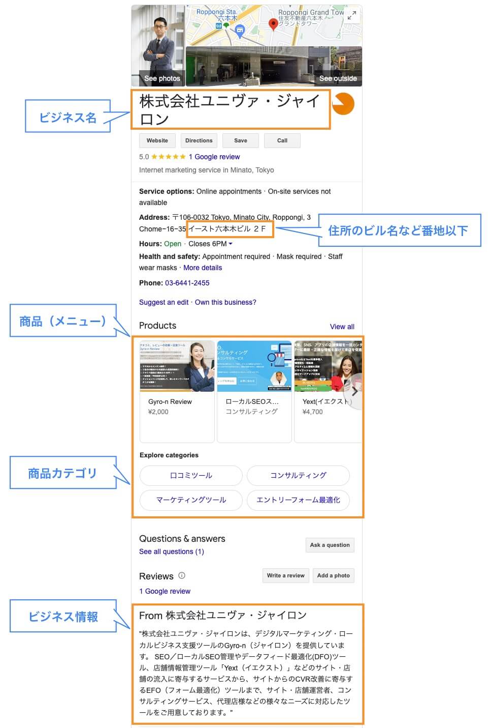This screenshot has height=728, width=489.
Task: Open More details for health and safety
Action: click(203, 268)
